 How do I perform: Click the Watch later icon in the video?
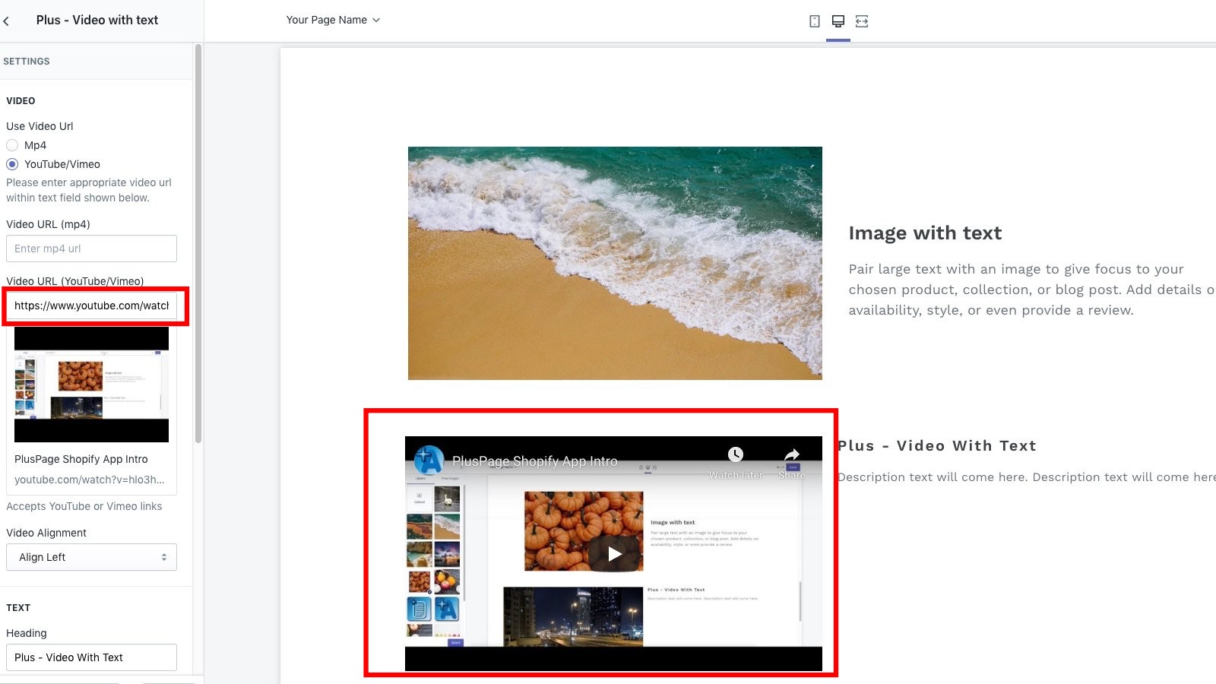(735, 454)
